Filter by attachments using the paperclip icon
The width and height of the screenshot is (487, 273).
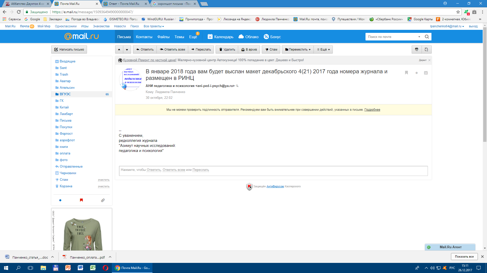click(103, 200)
